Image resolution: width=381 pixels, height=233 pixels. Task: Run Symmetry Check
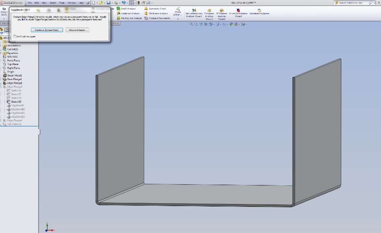[155, 9]
